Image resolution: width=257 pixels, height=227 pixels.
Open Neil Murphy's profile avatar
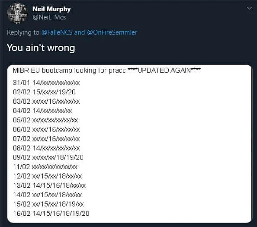pos(17,13)
